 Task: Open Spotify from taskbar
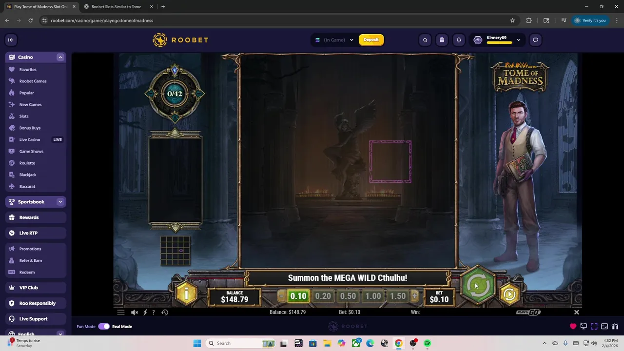(428, 343)
